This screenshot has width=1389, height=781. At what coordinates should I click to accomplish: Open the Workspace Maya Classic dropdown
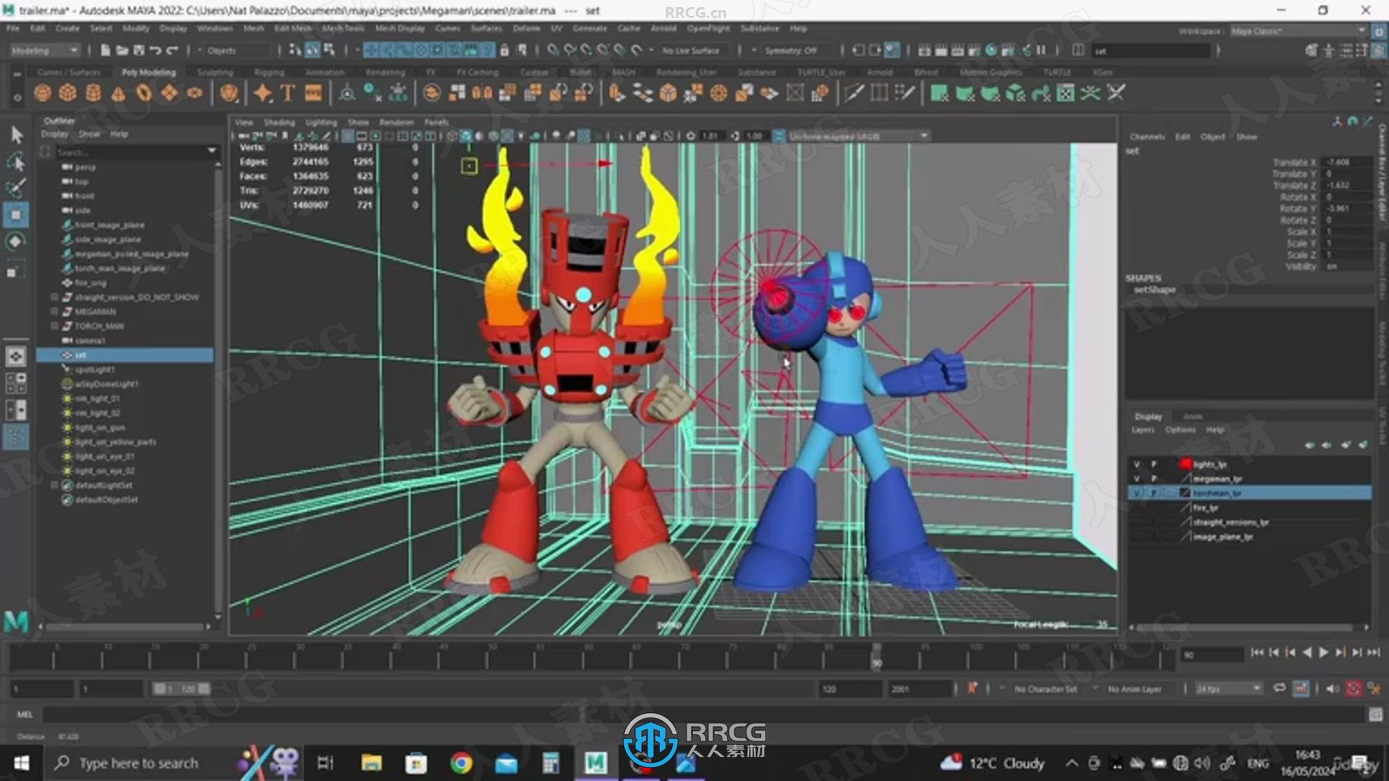[1298, 31]
